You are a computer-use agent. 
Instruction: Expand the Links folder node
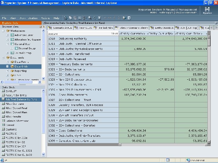click(7, 75)
